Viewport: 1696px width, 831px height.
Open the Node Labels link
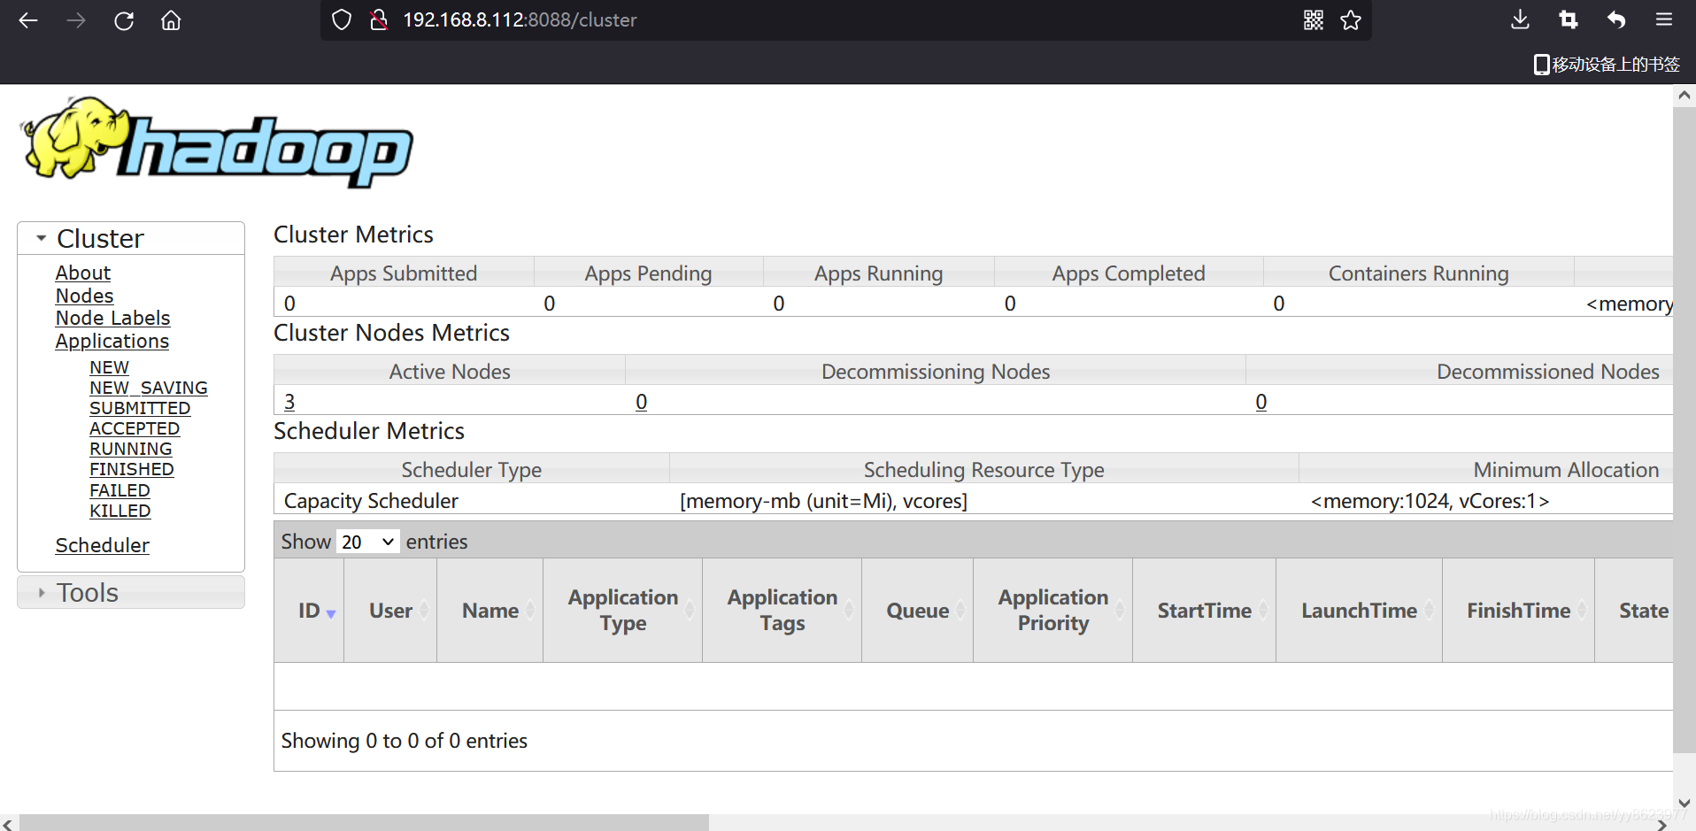click(113, 318)
